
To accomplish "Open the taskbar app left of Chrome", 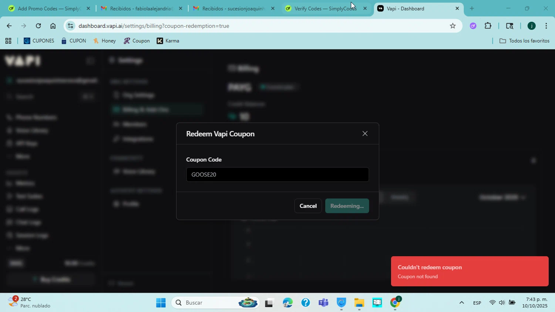I will tap(377, 303).
